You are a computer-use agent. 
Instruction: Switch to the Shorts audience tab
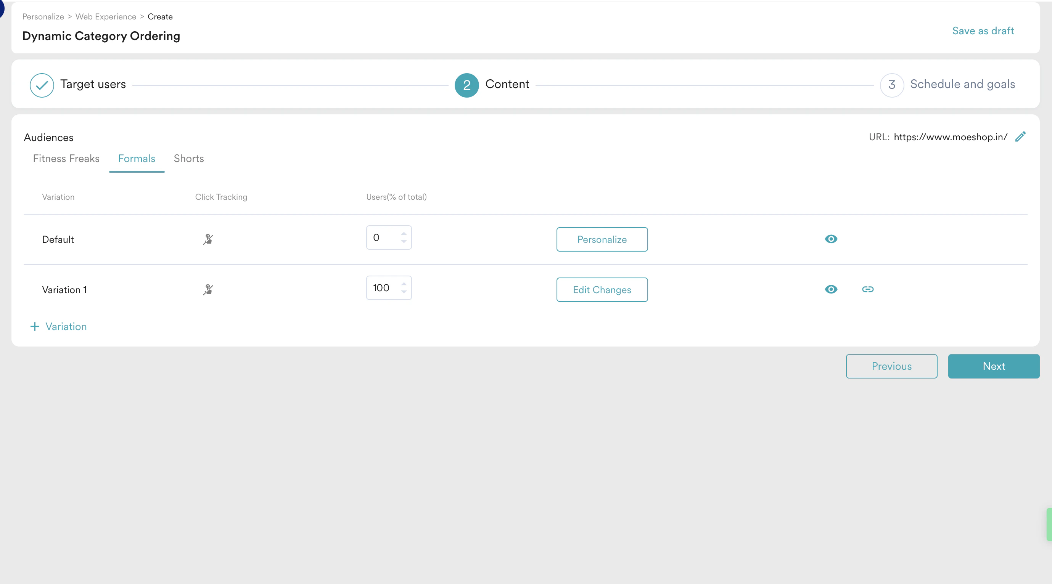tap(189, 158)
